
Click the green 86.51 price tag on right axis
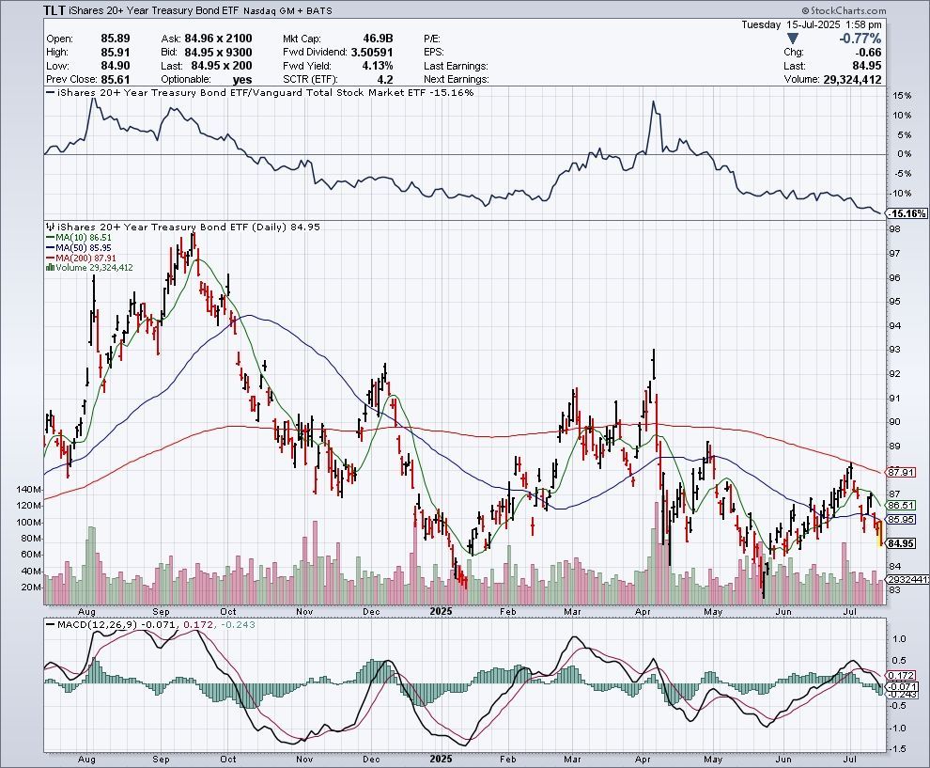900,505
